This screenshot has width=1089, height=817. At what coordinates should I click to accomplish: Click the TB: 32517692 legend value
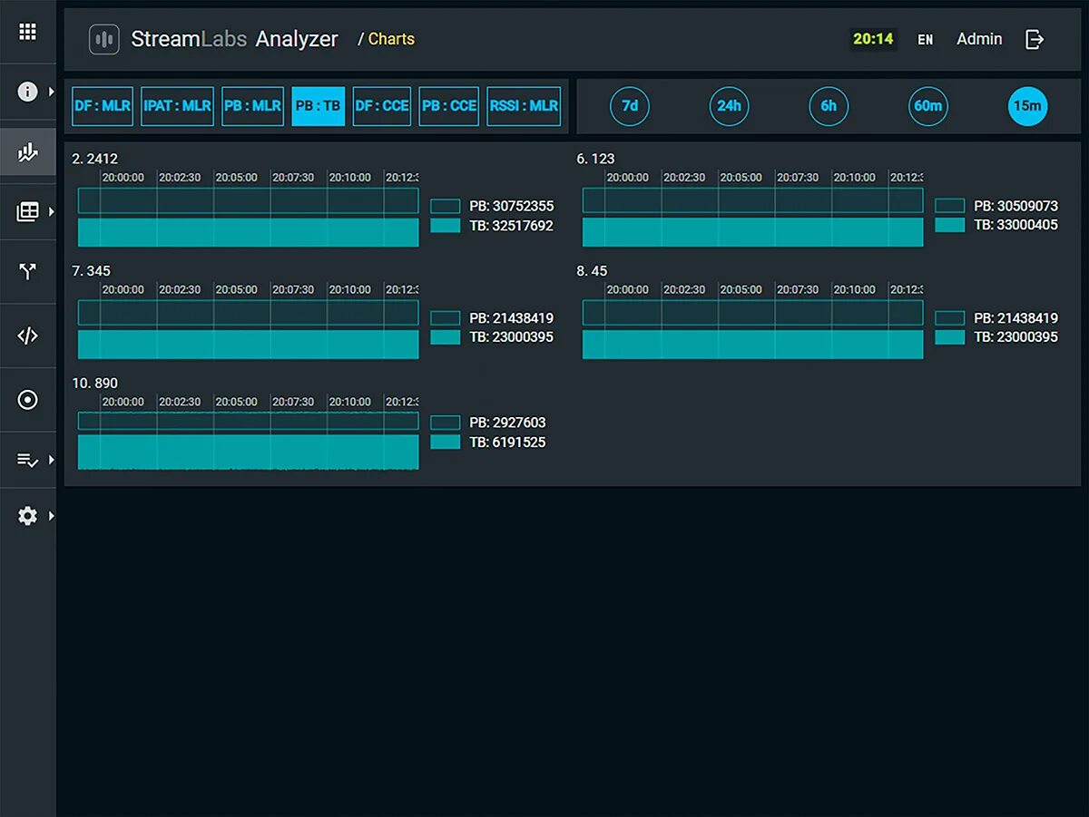coord(512,226)
